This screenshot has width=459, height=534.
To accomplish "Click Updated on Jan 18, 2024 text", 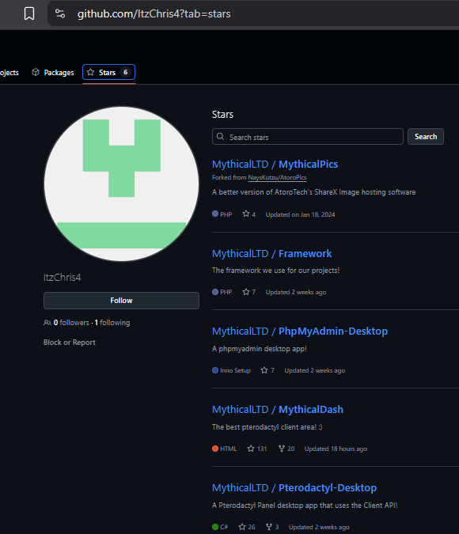I will point(300,214).
